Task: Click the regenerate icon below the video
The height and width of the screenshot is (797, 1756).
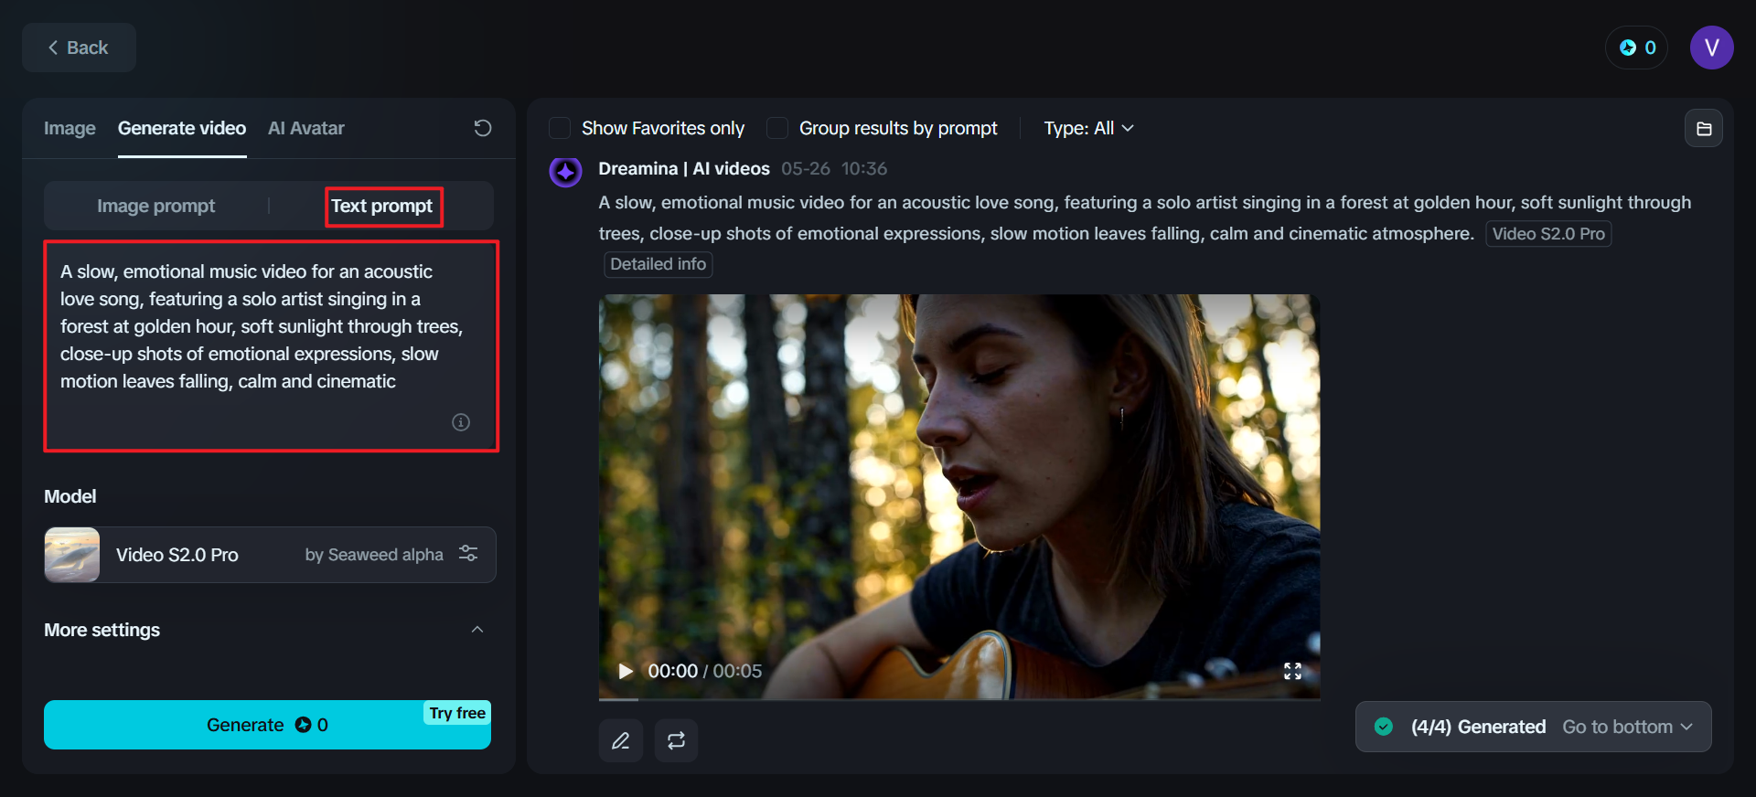Action: 676,740
